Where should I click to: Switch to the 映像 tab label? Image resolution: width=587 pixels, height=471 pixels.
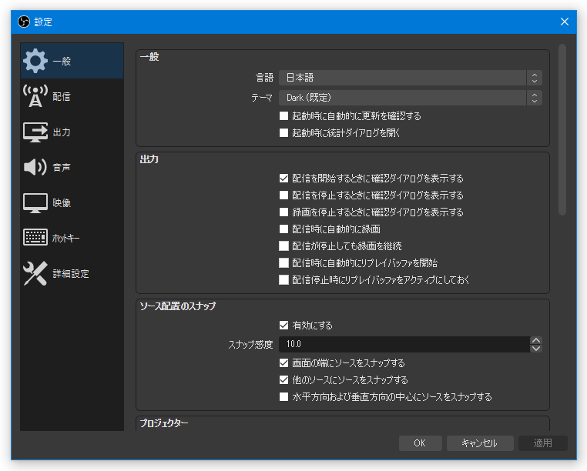pyautogui.click(x=62, y=202)
